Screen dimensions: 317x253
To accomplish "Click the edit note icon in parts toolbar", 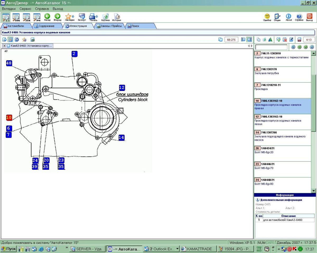I will pos(291,40).
